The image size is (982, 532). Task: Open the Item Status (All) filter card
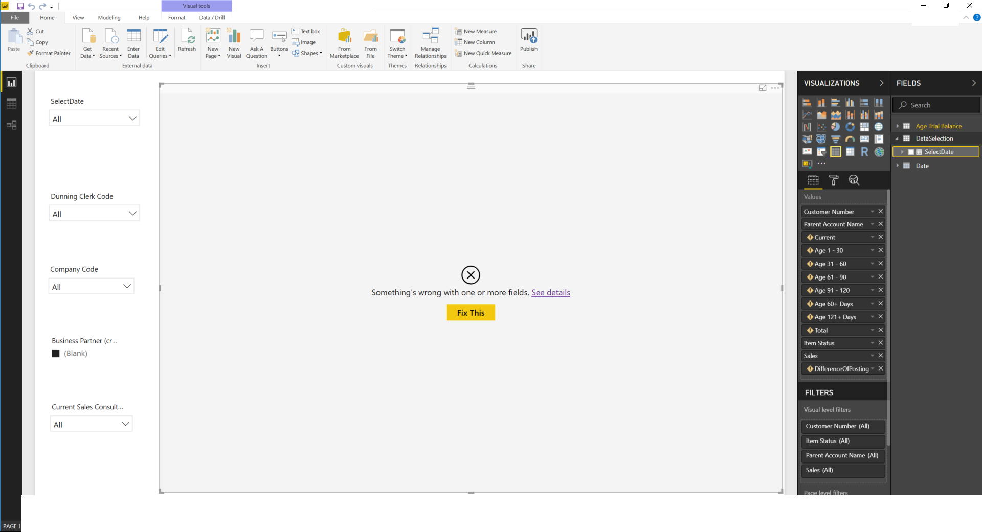click(842, 441)
